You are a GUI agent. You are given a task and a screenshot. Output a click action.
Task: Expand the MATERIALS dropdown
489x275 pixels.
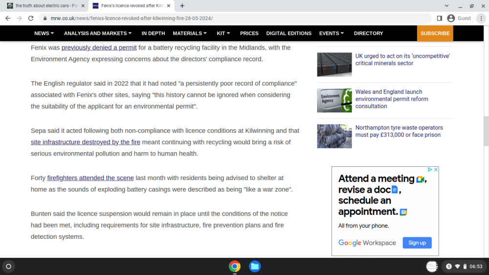coord(190,33)
